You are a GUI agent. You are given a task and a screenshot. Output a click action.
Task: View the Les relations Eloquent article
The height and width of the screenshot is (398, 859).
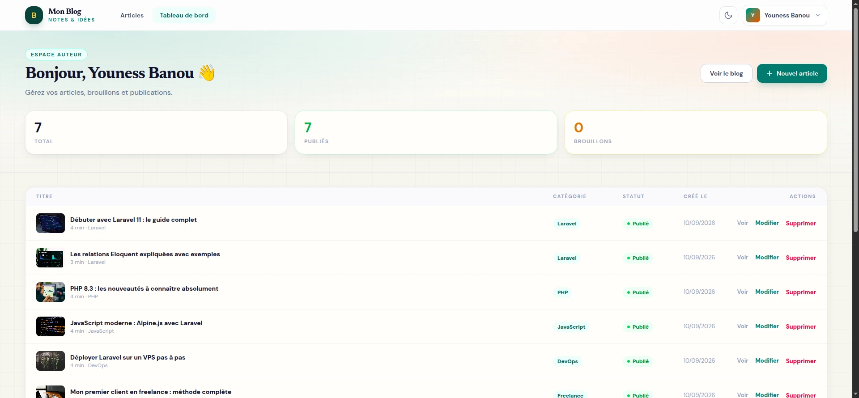click(x=742, y=257)
